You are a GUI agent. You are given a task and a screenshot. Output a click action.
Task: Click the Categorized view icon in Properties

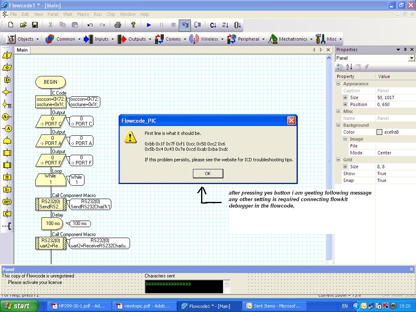(340, 67)
